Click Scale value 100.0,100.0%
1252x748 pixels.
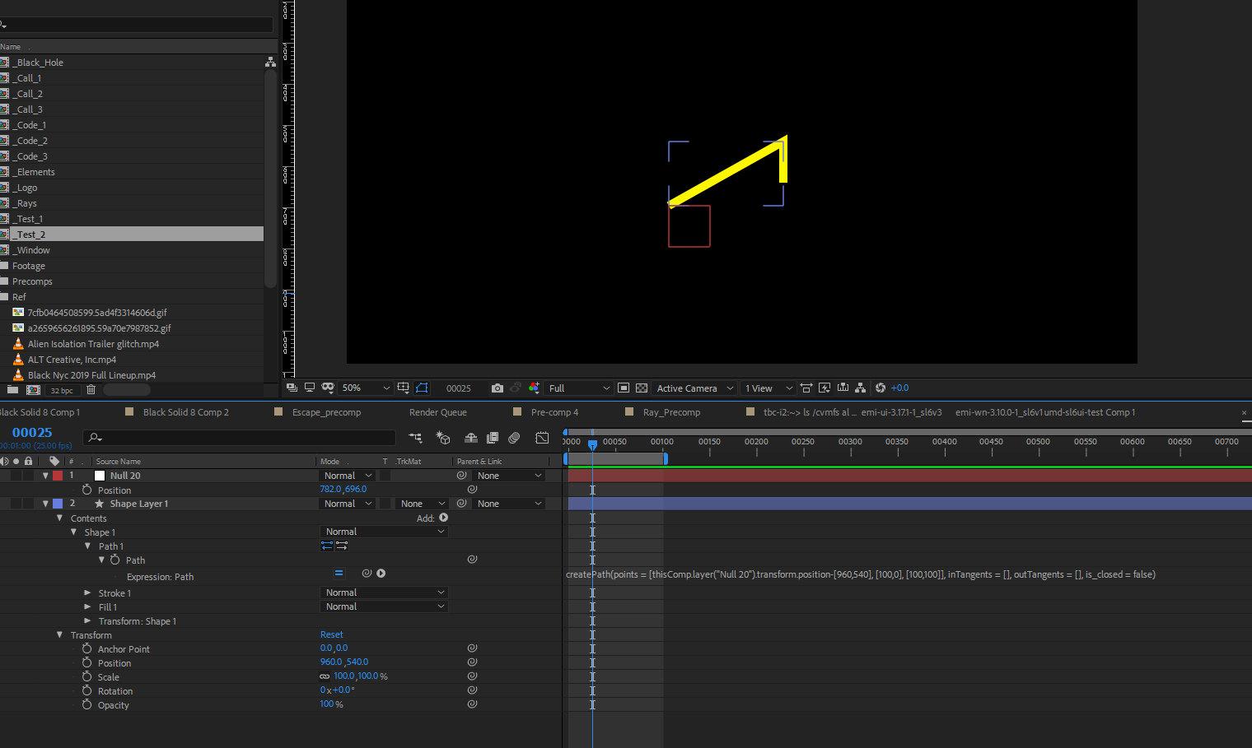[x=360, y=676]
